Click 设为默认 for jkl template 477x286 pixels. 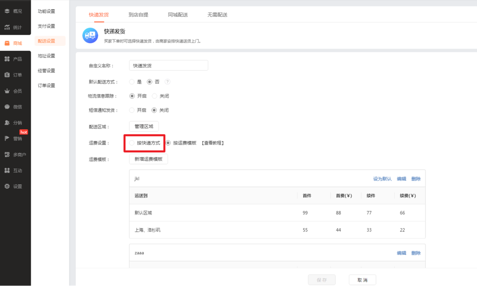382,179
